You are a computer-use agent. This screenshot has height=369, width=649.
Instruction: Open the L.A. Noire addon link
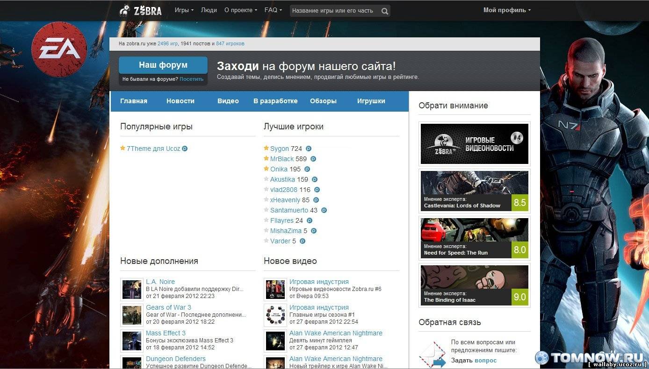pos(160,282)
